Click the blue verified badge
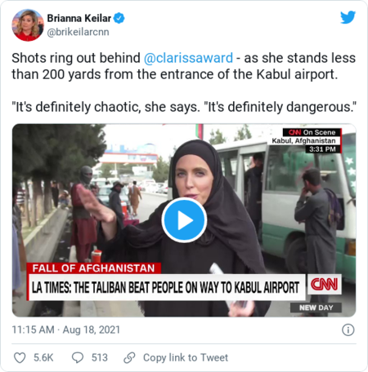Image resolution: width=368 pixels, height=372 pixels. click(x=119, y=18)
